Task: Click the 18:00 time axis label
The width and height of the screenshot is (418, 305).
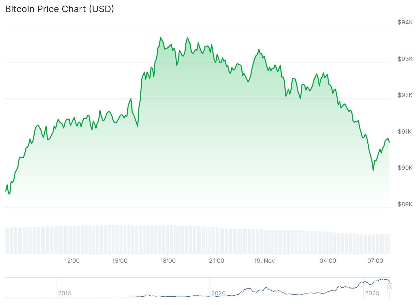Action: (x=168, y=261)
